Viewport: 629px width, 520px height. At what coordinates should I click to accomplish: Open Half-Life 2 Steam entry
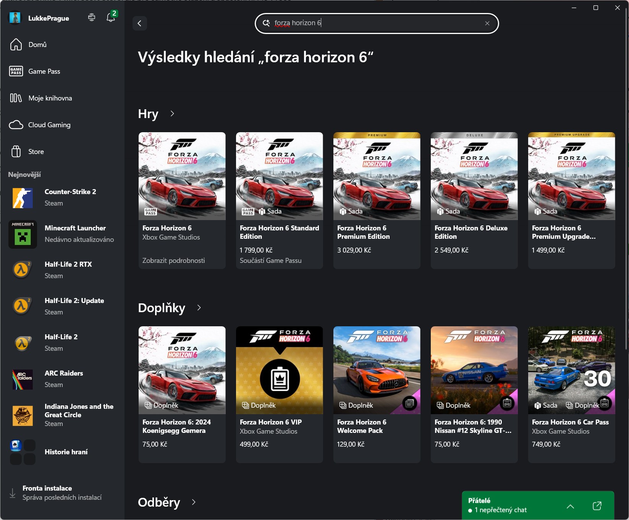(x=62, y=343)
